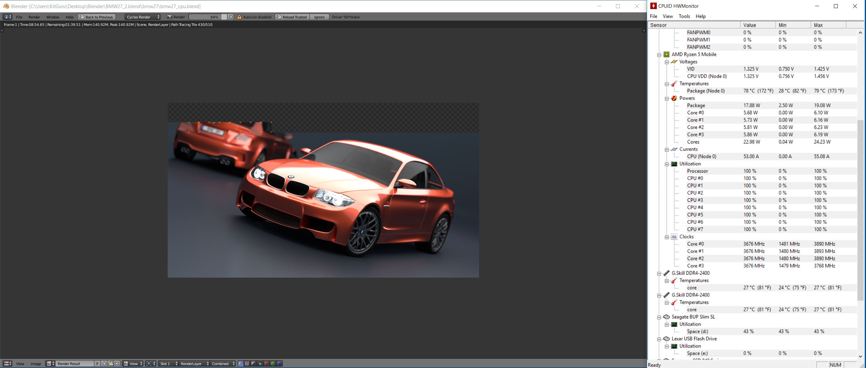Open the image editor type selector icon
The width and height of the screenshot is (866, 368).
[7, 364]
